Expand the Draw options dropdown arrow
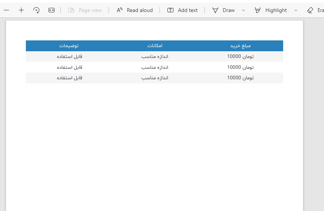The height and width of the screenshot is (211, 324). click(x=243, y=10)
